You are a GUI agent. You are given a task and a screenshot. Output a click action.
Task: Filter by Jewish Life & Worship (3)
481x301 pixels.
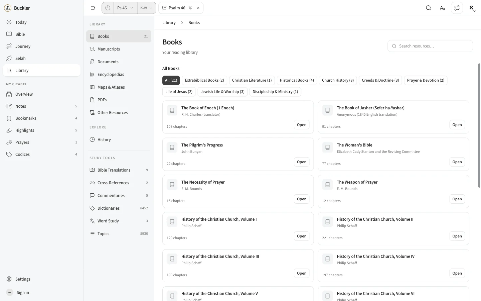[222, 92]
